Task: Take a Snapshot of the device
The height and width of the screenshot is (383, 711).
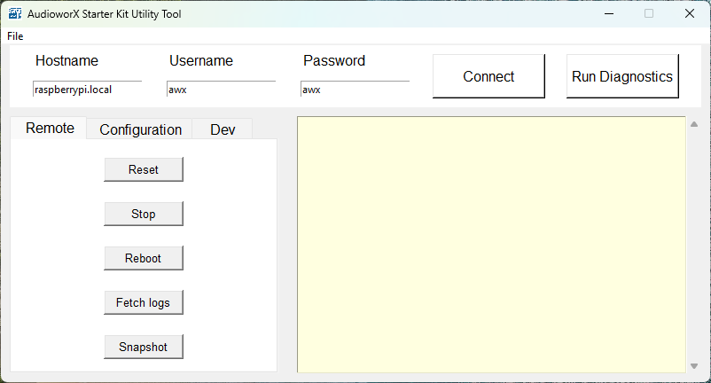Action: [144, 347]
